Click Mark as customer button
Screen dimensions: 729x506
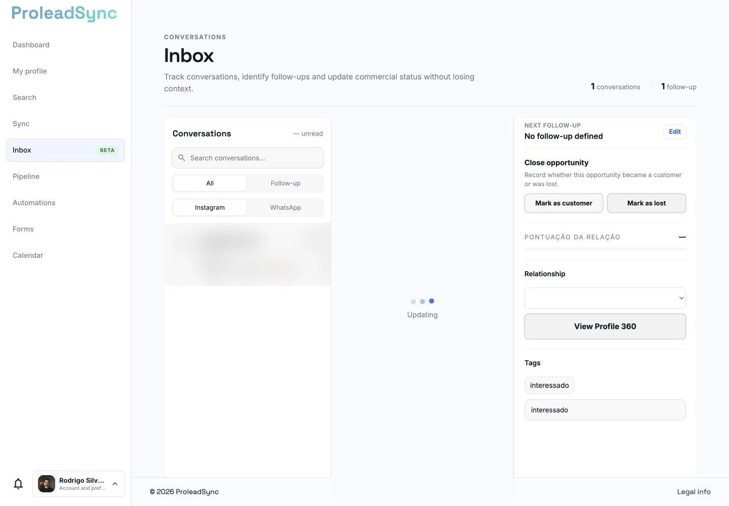[563, 203]
